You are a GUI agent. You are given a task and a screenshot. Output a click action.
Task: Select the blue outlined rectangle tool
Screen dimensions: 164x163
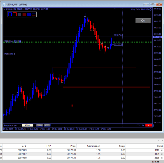point(10,14)
